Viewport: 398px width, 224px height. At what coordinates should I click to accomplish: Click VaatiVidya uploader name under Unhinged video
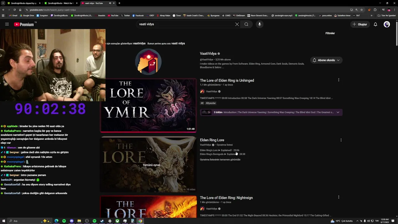(x=211, y=91)
